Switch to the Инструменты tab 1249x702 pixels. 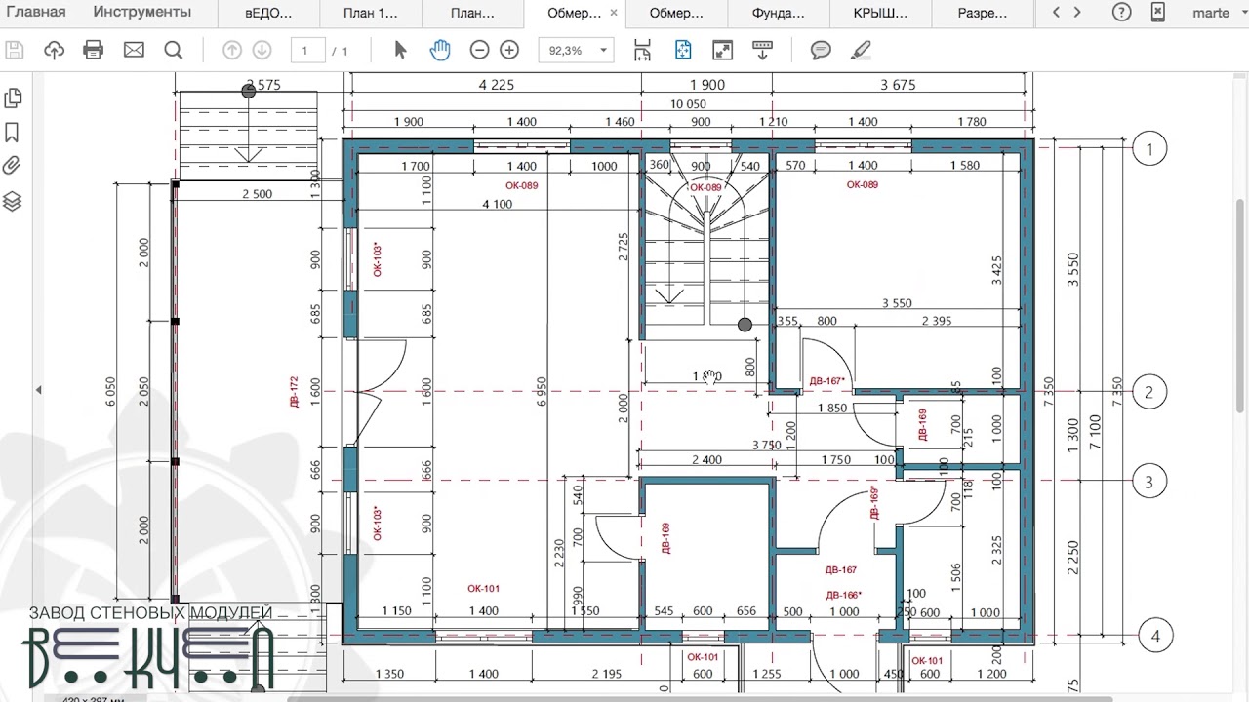click(x=142, y=13)
